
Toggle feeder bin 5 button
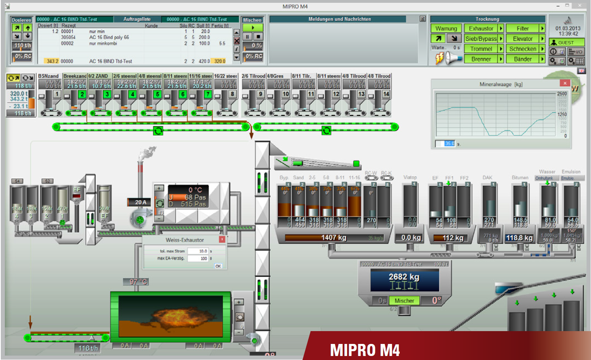click(157, 94)
